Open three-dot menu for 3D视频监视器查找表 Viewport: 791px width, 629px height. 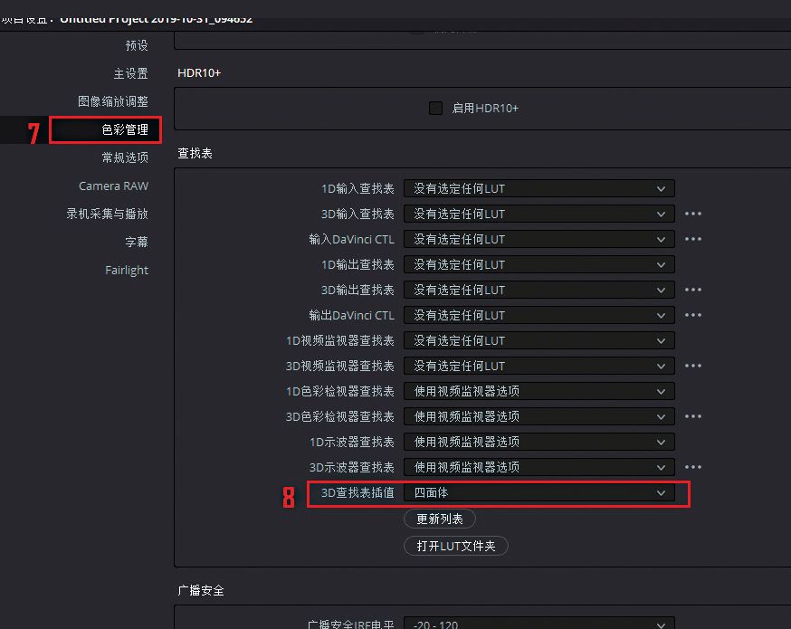[x=692, y=366]
